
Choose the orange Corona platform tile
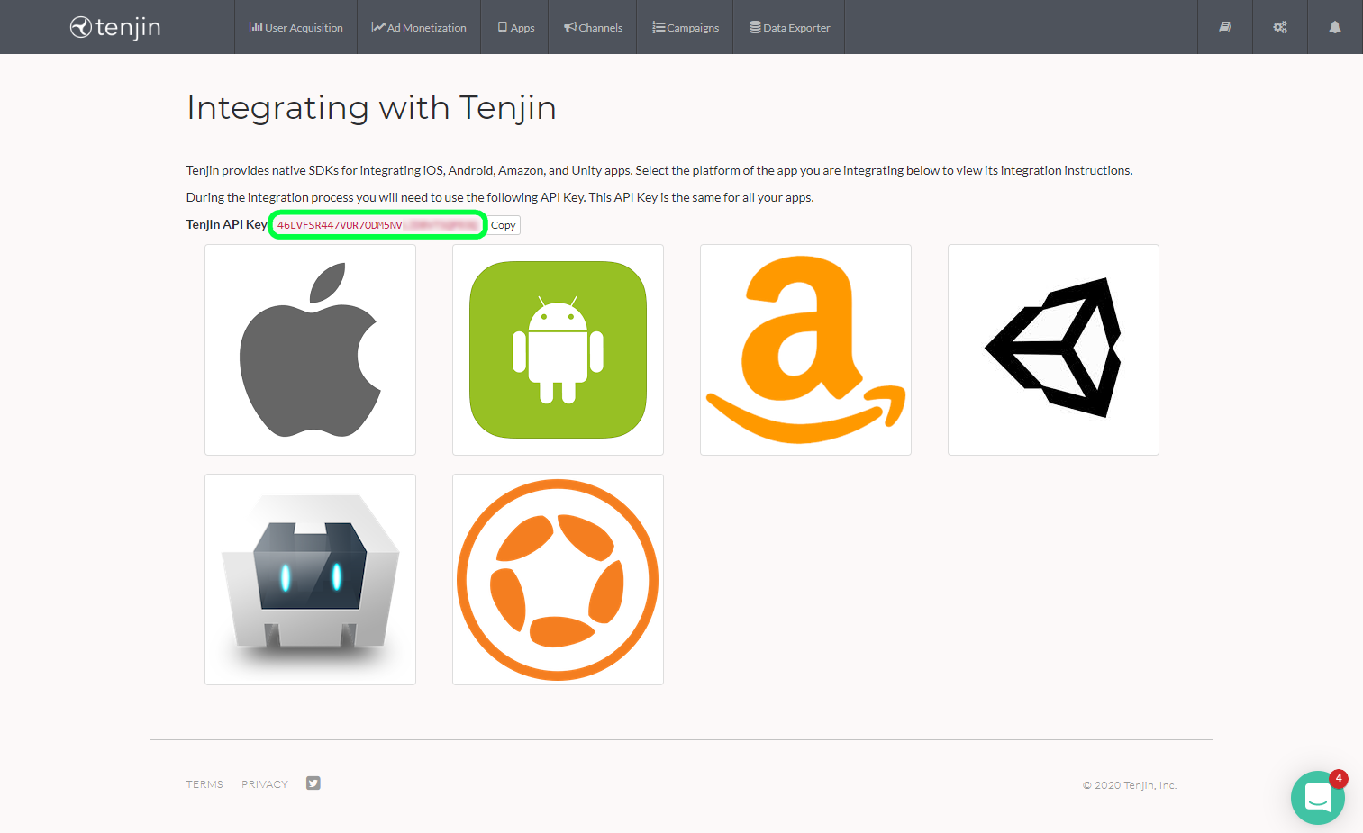[558, 579]
